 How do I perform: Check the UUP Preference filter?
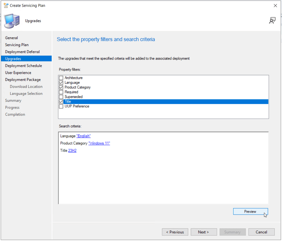click(x=61, y=106)
